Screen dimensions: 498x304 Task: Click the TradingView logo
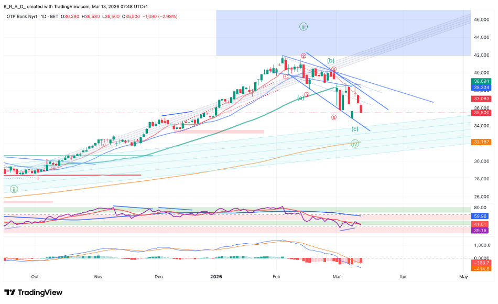[33, 292]
